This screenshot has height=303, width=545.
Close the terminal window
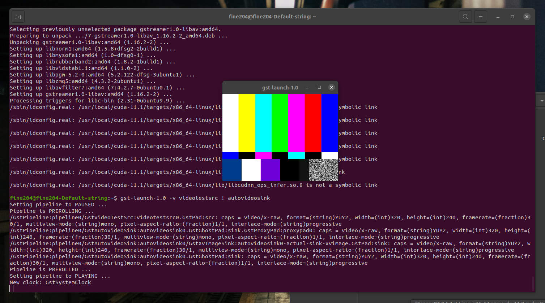point(527,17)
